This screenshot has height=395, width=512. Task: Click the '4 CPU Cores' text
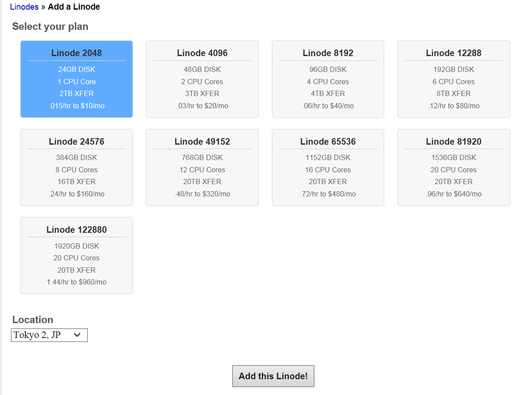(328, 82)
